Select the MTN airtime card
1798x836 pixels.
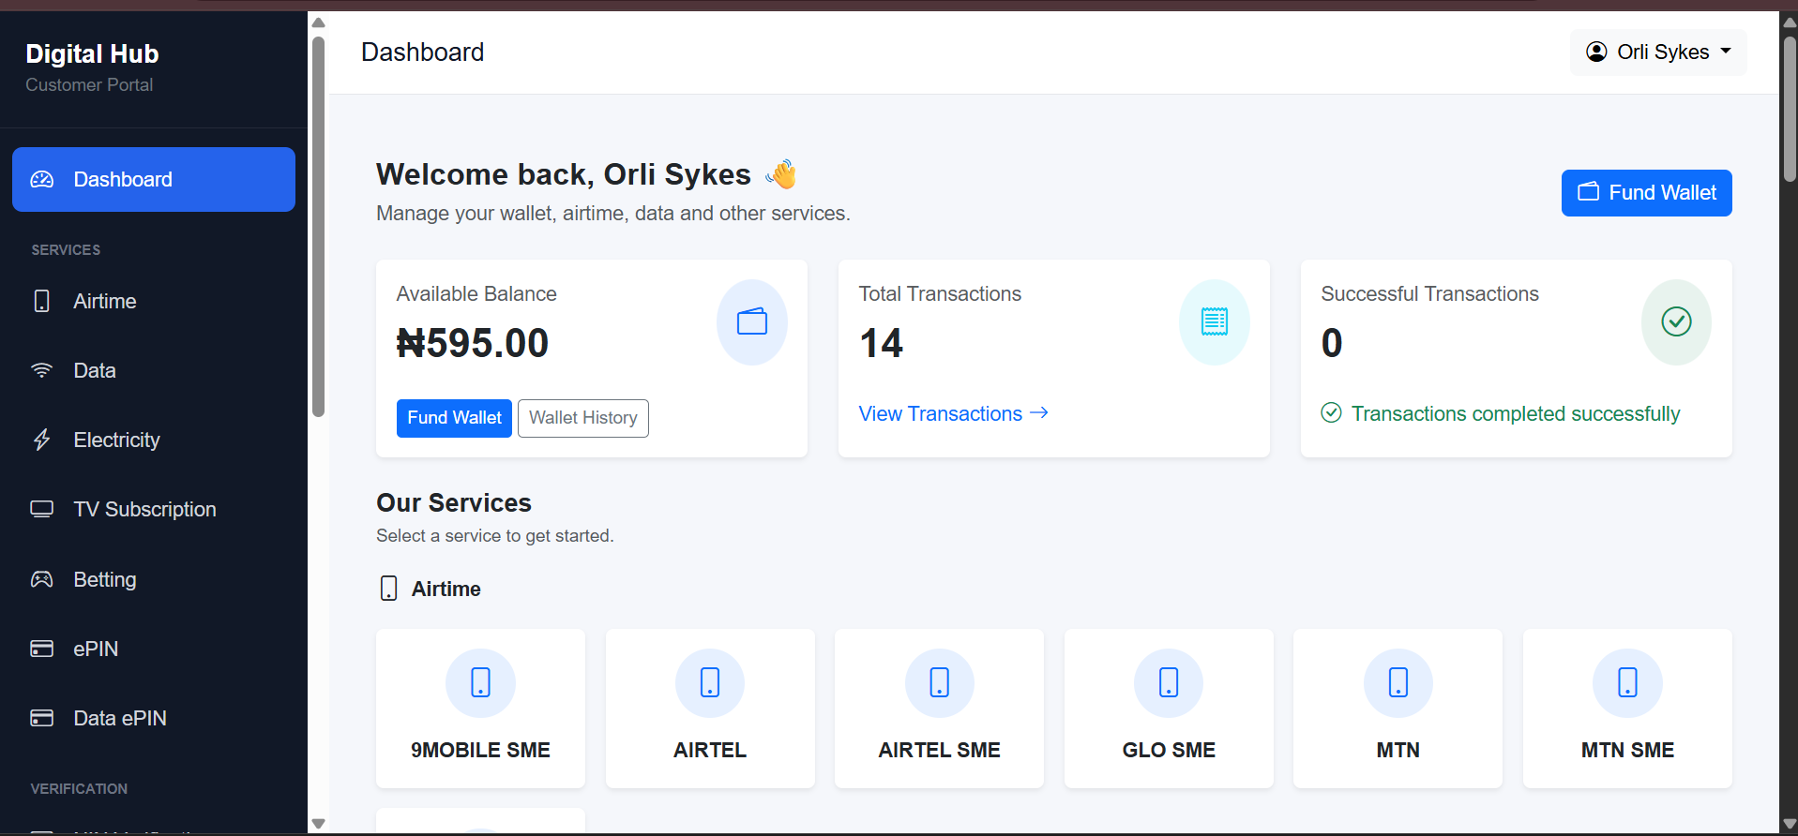1398,709
